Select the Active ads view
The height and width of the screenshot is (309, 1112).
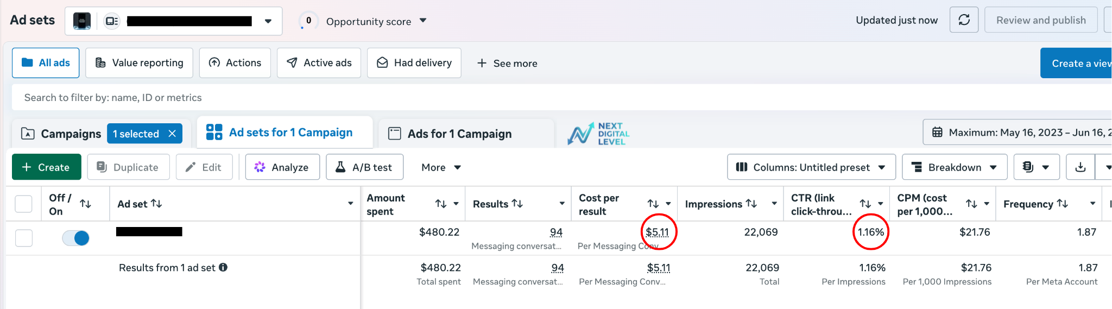tap(319, 63)
